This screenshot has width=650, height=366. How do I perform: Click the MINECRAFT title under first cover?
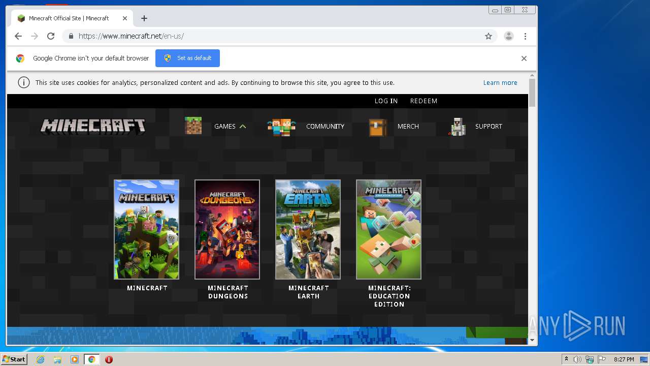pos(147,288)
